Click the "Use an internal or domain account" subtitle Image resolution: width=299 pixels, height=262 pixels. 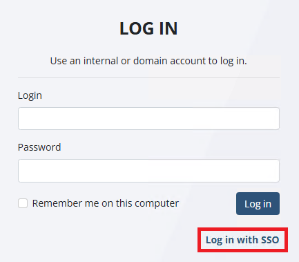pyautogui.click(x=148, y=61)
